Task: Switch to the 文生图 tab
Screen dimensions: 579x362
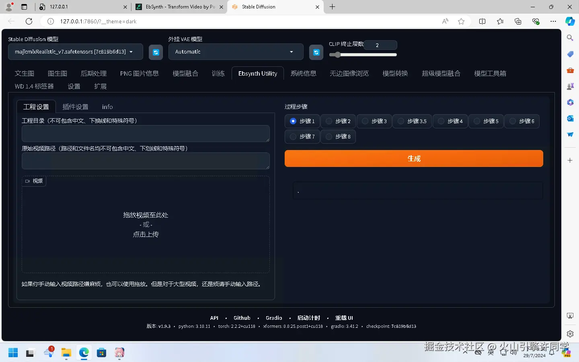Action: pos(25,73)
